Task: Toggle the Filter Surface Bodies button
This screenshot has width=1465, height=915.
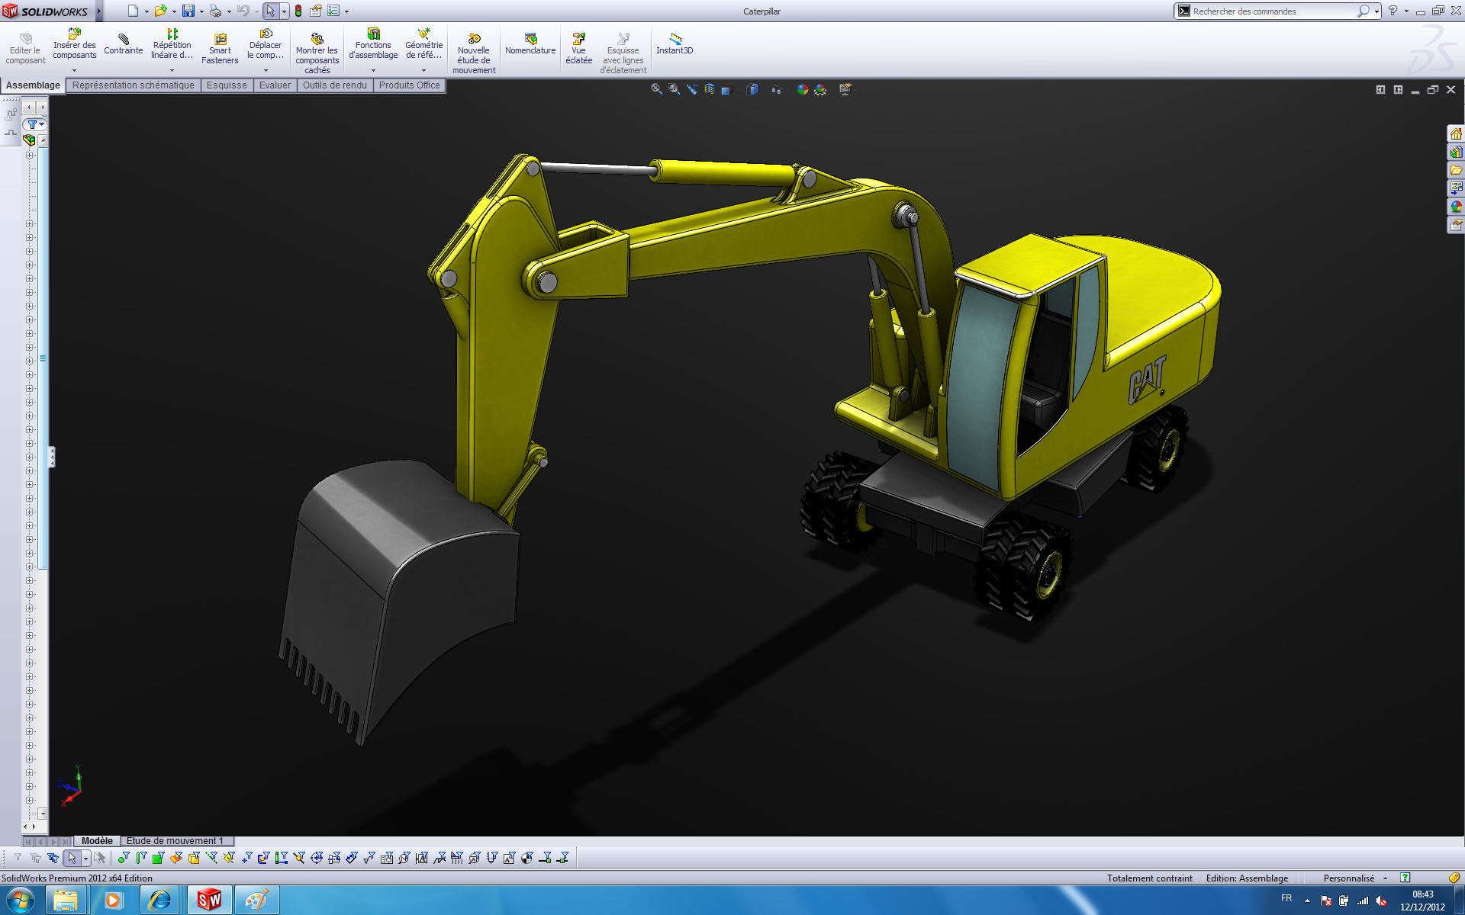Action: pyautogui.click(x=176, y=858)
